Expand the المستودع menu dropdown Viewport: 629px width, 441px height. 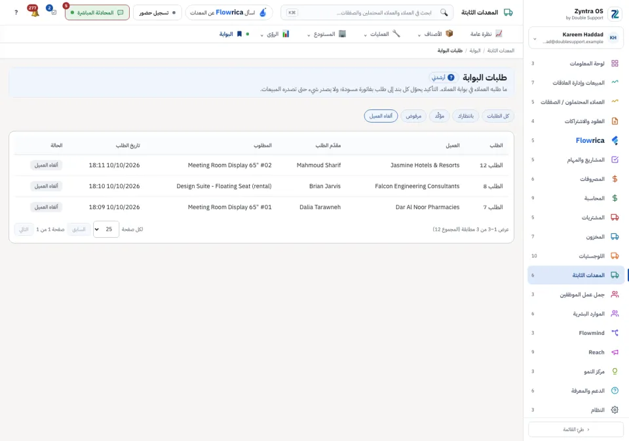[x=326, y=34]
